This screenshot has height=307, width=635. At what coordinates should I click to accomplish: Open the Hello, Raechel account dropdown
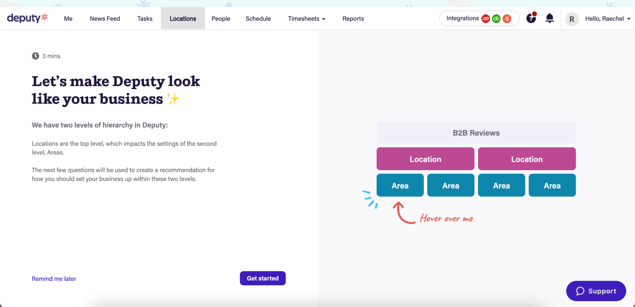click(607, 19)
